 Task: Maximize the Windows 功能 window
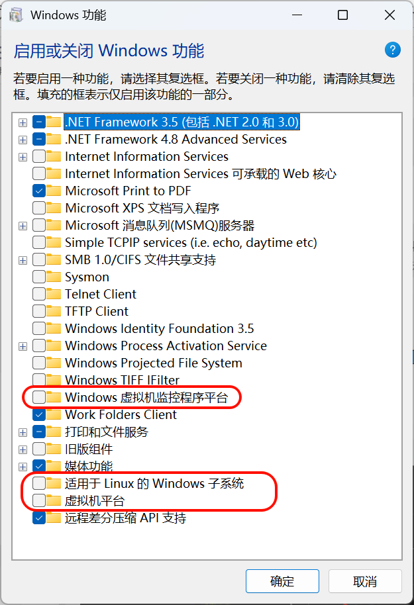(x=342, y=15)
